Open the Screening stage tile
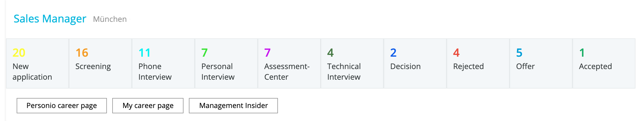This screenshot has height=121, width=642. tap(100, 63)
